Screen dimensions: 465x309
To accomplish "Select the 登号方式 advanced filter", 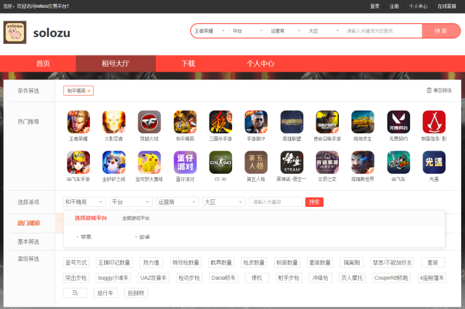I will coord(76,262).
